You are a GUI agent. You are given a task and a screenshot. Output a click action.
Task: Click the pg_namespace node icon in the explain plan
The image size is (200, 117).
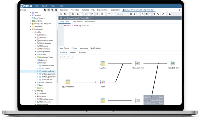tap(67, 82)
